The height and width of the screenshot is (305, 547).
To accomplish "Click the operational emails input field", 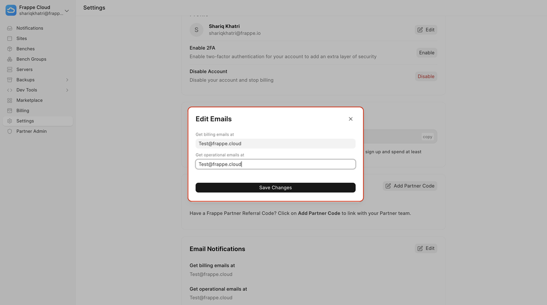I will coord(276,164).
